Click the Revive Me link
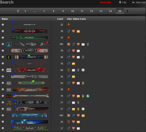This screenshot has width=146, height=132. pos(105,2)
